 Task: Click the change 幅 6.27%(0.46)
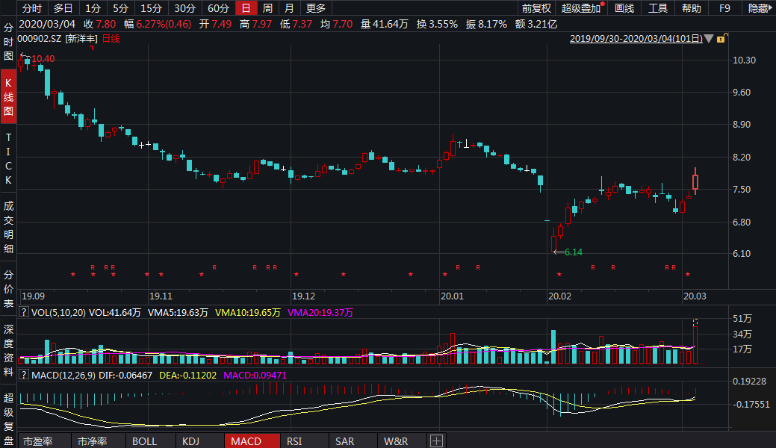[x=158, y=24]
